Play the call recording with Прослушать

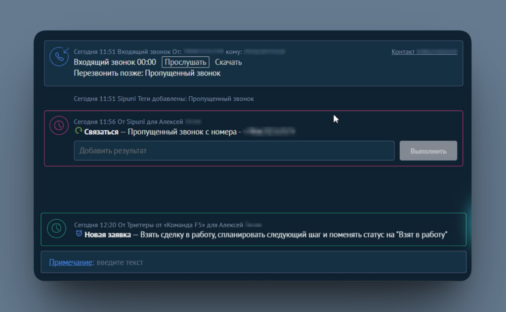[185, 62]
